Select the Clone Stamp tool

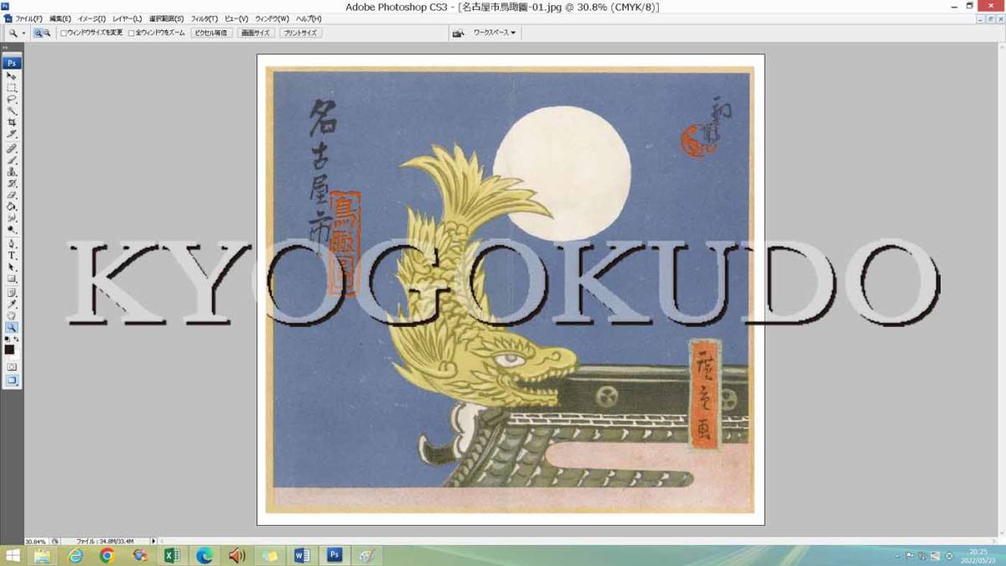tap(12, 172)
